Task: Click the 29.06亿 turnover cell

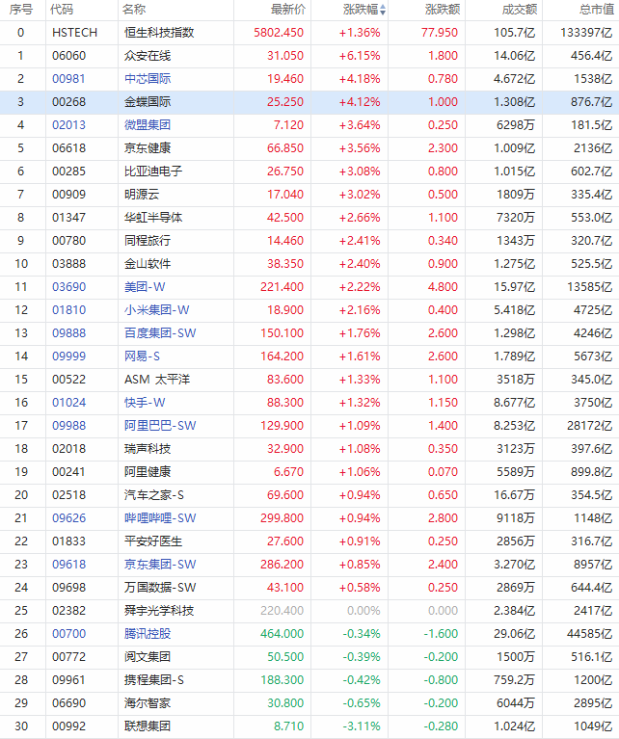Action: (515, 633)
